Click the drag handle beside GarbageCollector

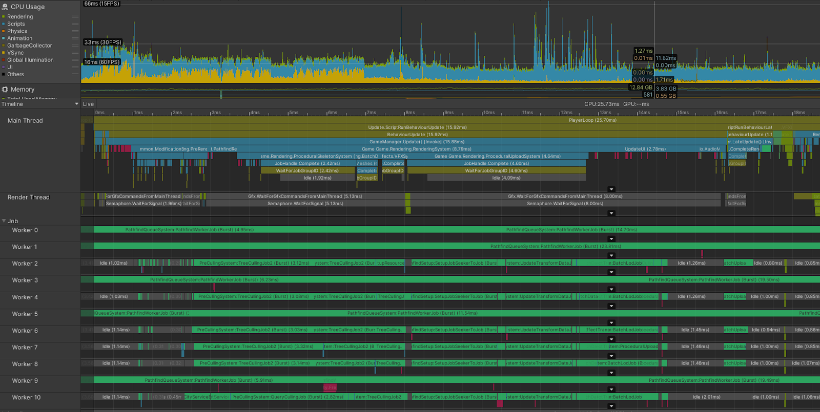click(x=75, y=46)
